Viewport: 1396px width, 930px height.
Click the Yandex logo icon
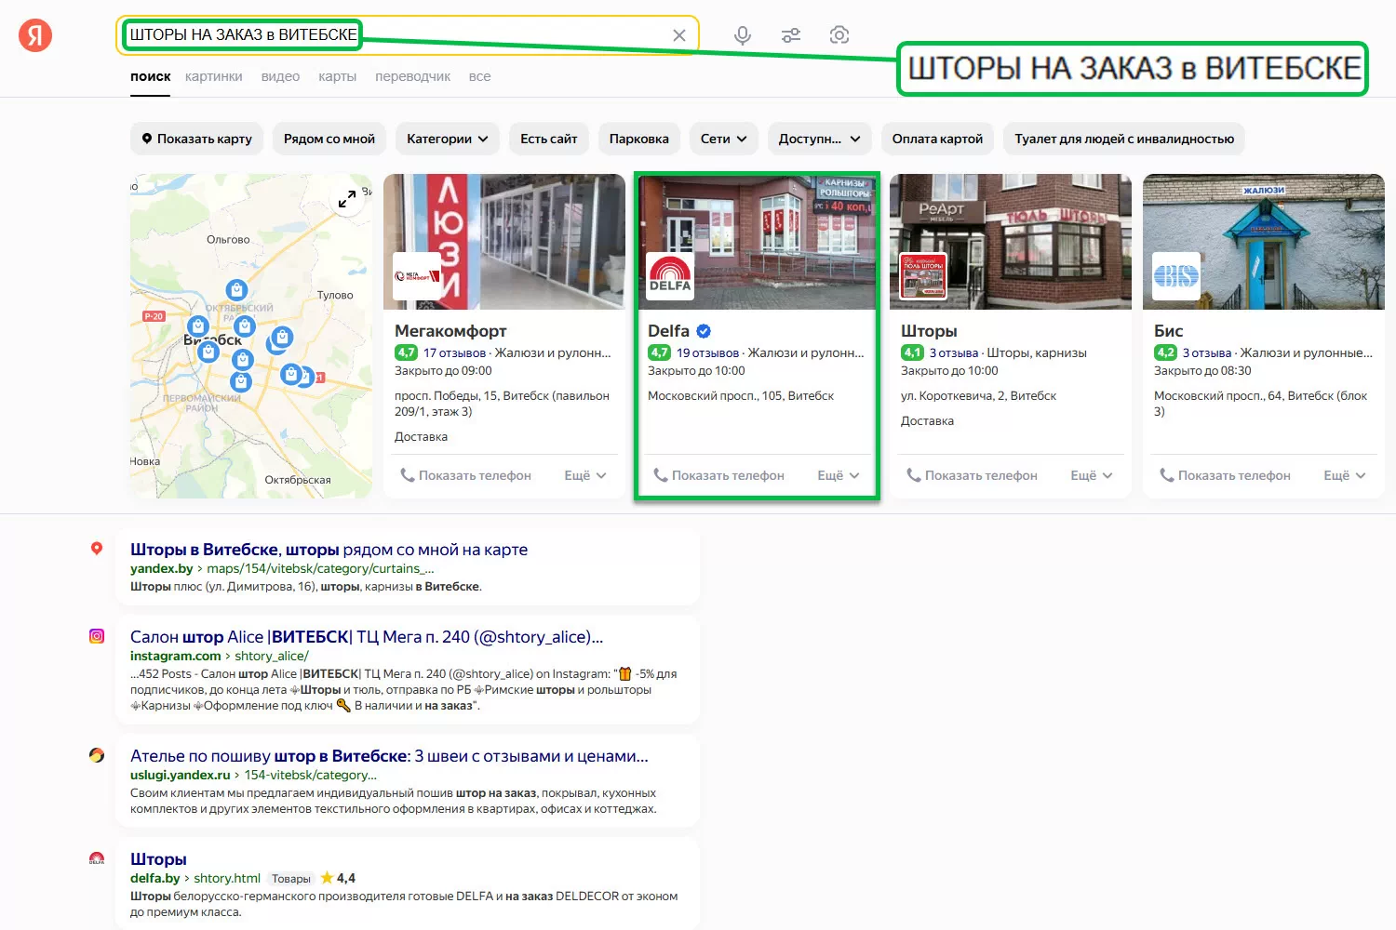35,35
